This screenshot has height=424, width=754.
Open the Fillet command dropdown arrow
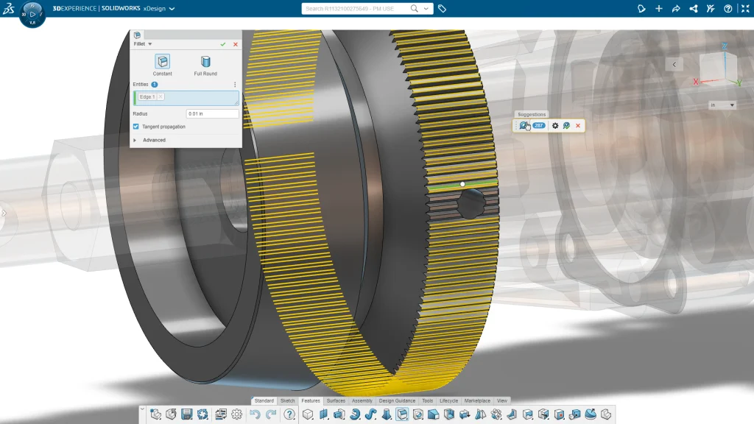[149, 44]
